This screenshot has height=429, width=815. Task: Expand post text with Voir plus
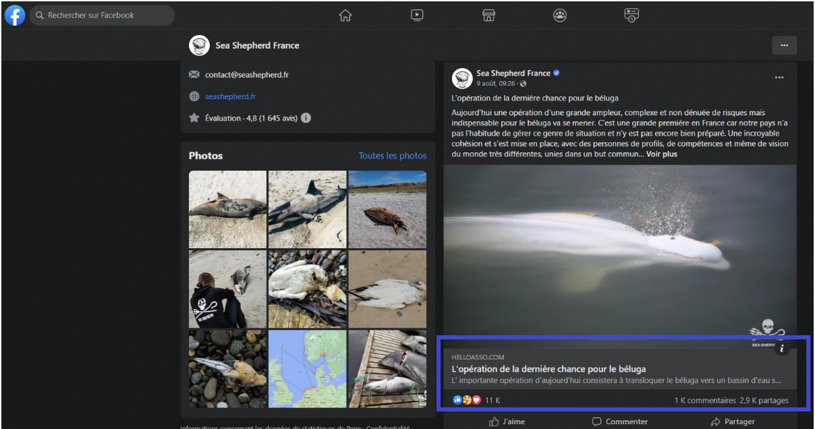(661, 154)
